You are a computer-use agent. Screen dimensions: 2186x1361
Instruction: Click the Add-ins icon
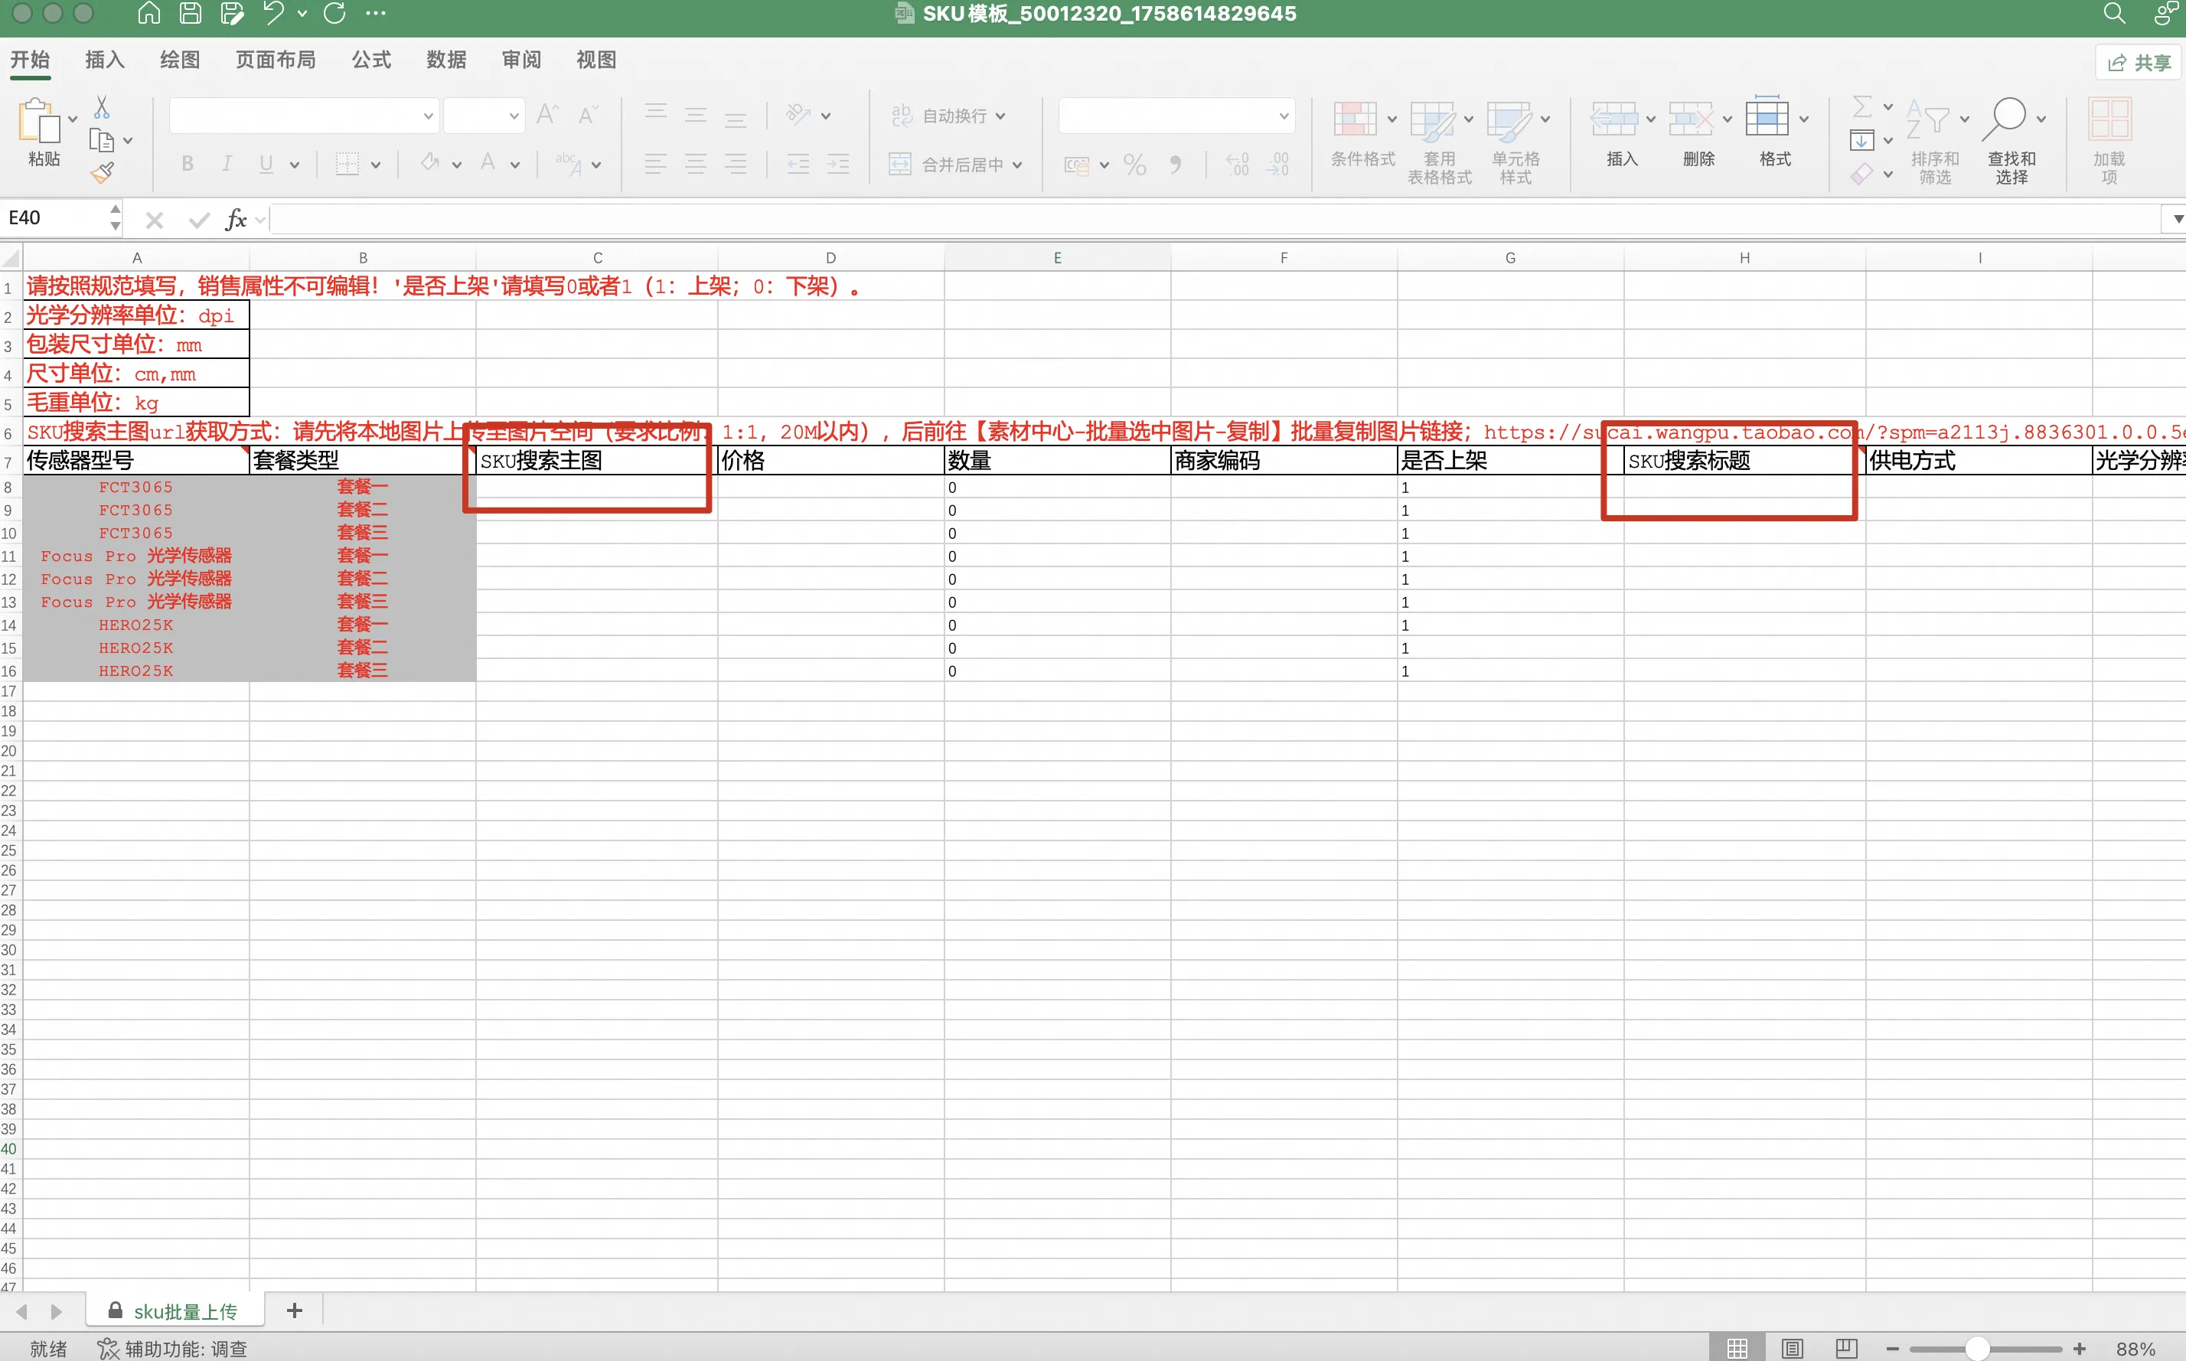(x=2109, y=119)
